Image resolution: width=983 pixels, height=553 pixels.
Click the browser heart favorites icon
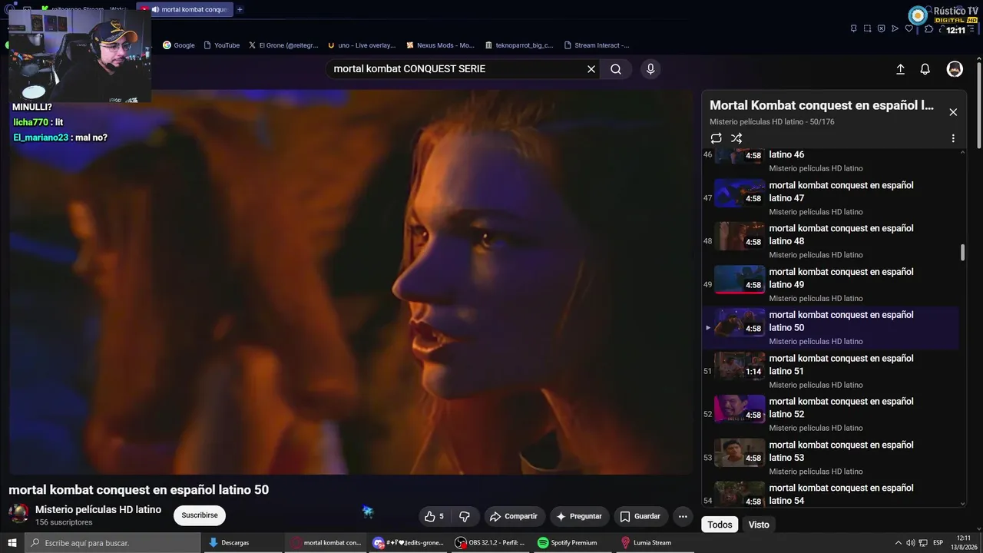click(x=909, y=28)
